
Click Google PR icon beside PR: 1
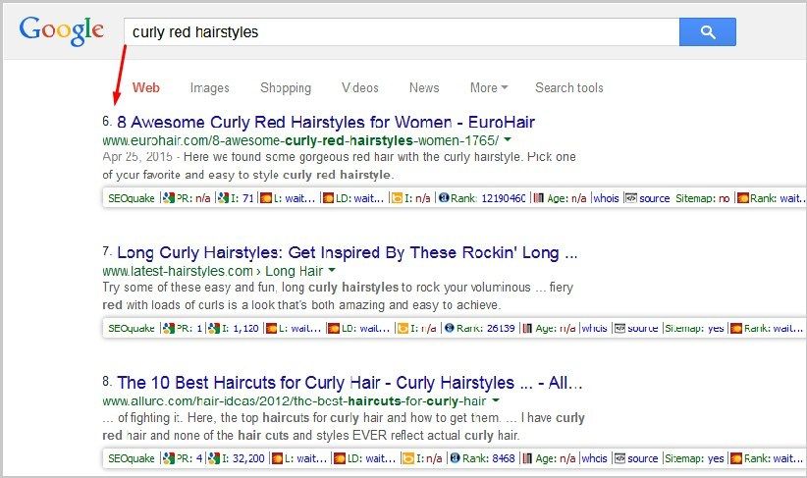pyautogui.click(x=168, y=328)
